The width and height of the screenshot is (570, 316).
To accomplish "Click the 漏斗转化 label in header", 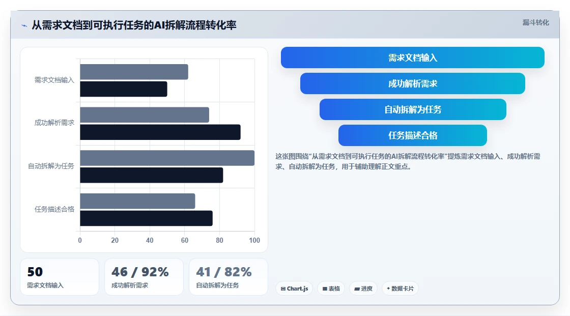I will [536, 22].
